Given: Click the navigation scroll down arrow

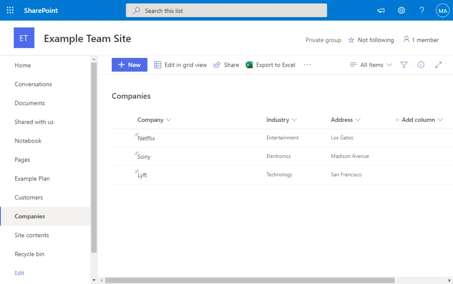Looking at the screenshot, I should tap(94, 280).
